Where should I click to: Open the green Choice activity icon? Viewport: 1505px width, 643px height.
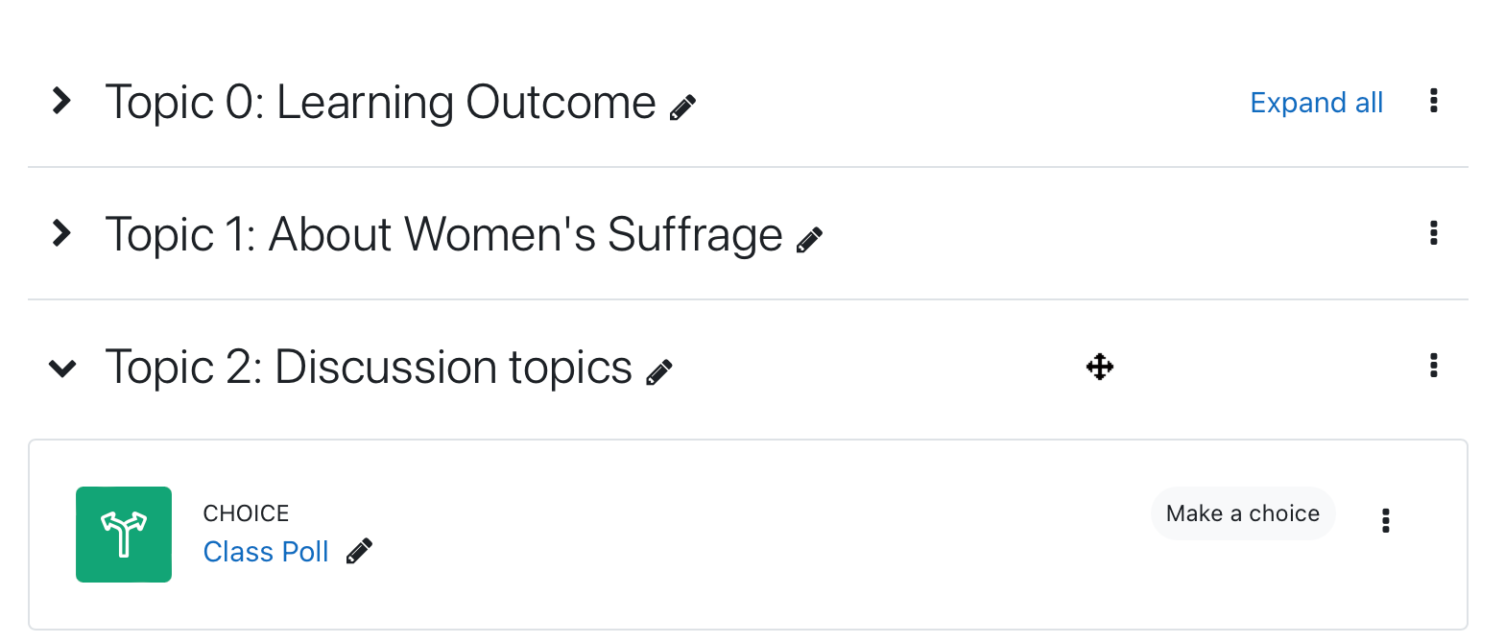click(x=124, y=535)
